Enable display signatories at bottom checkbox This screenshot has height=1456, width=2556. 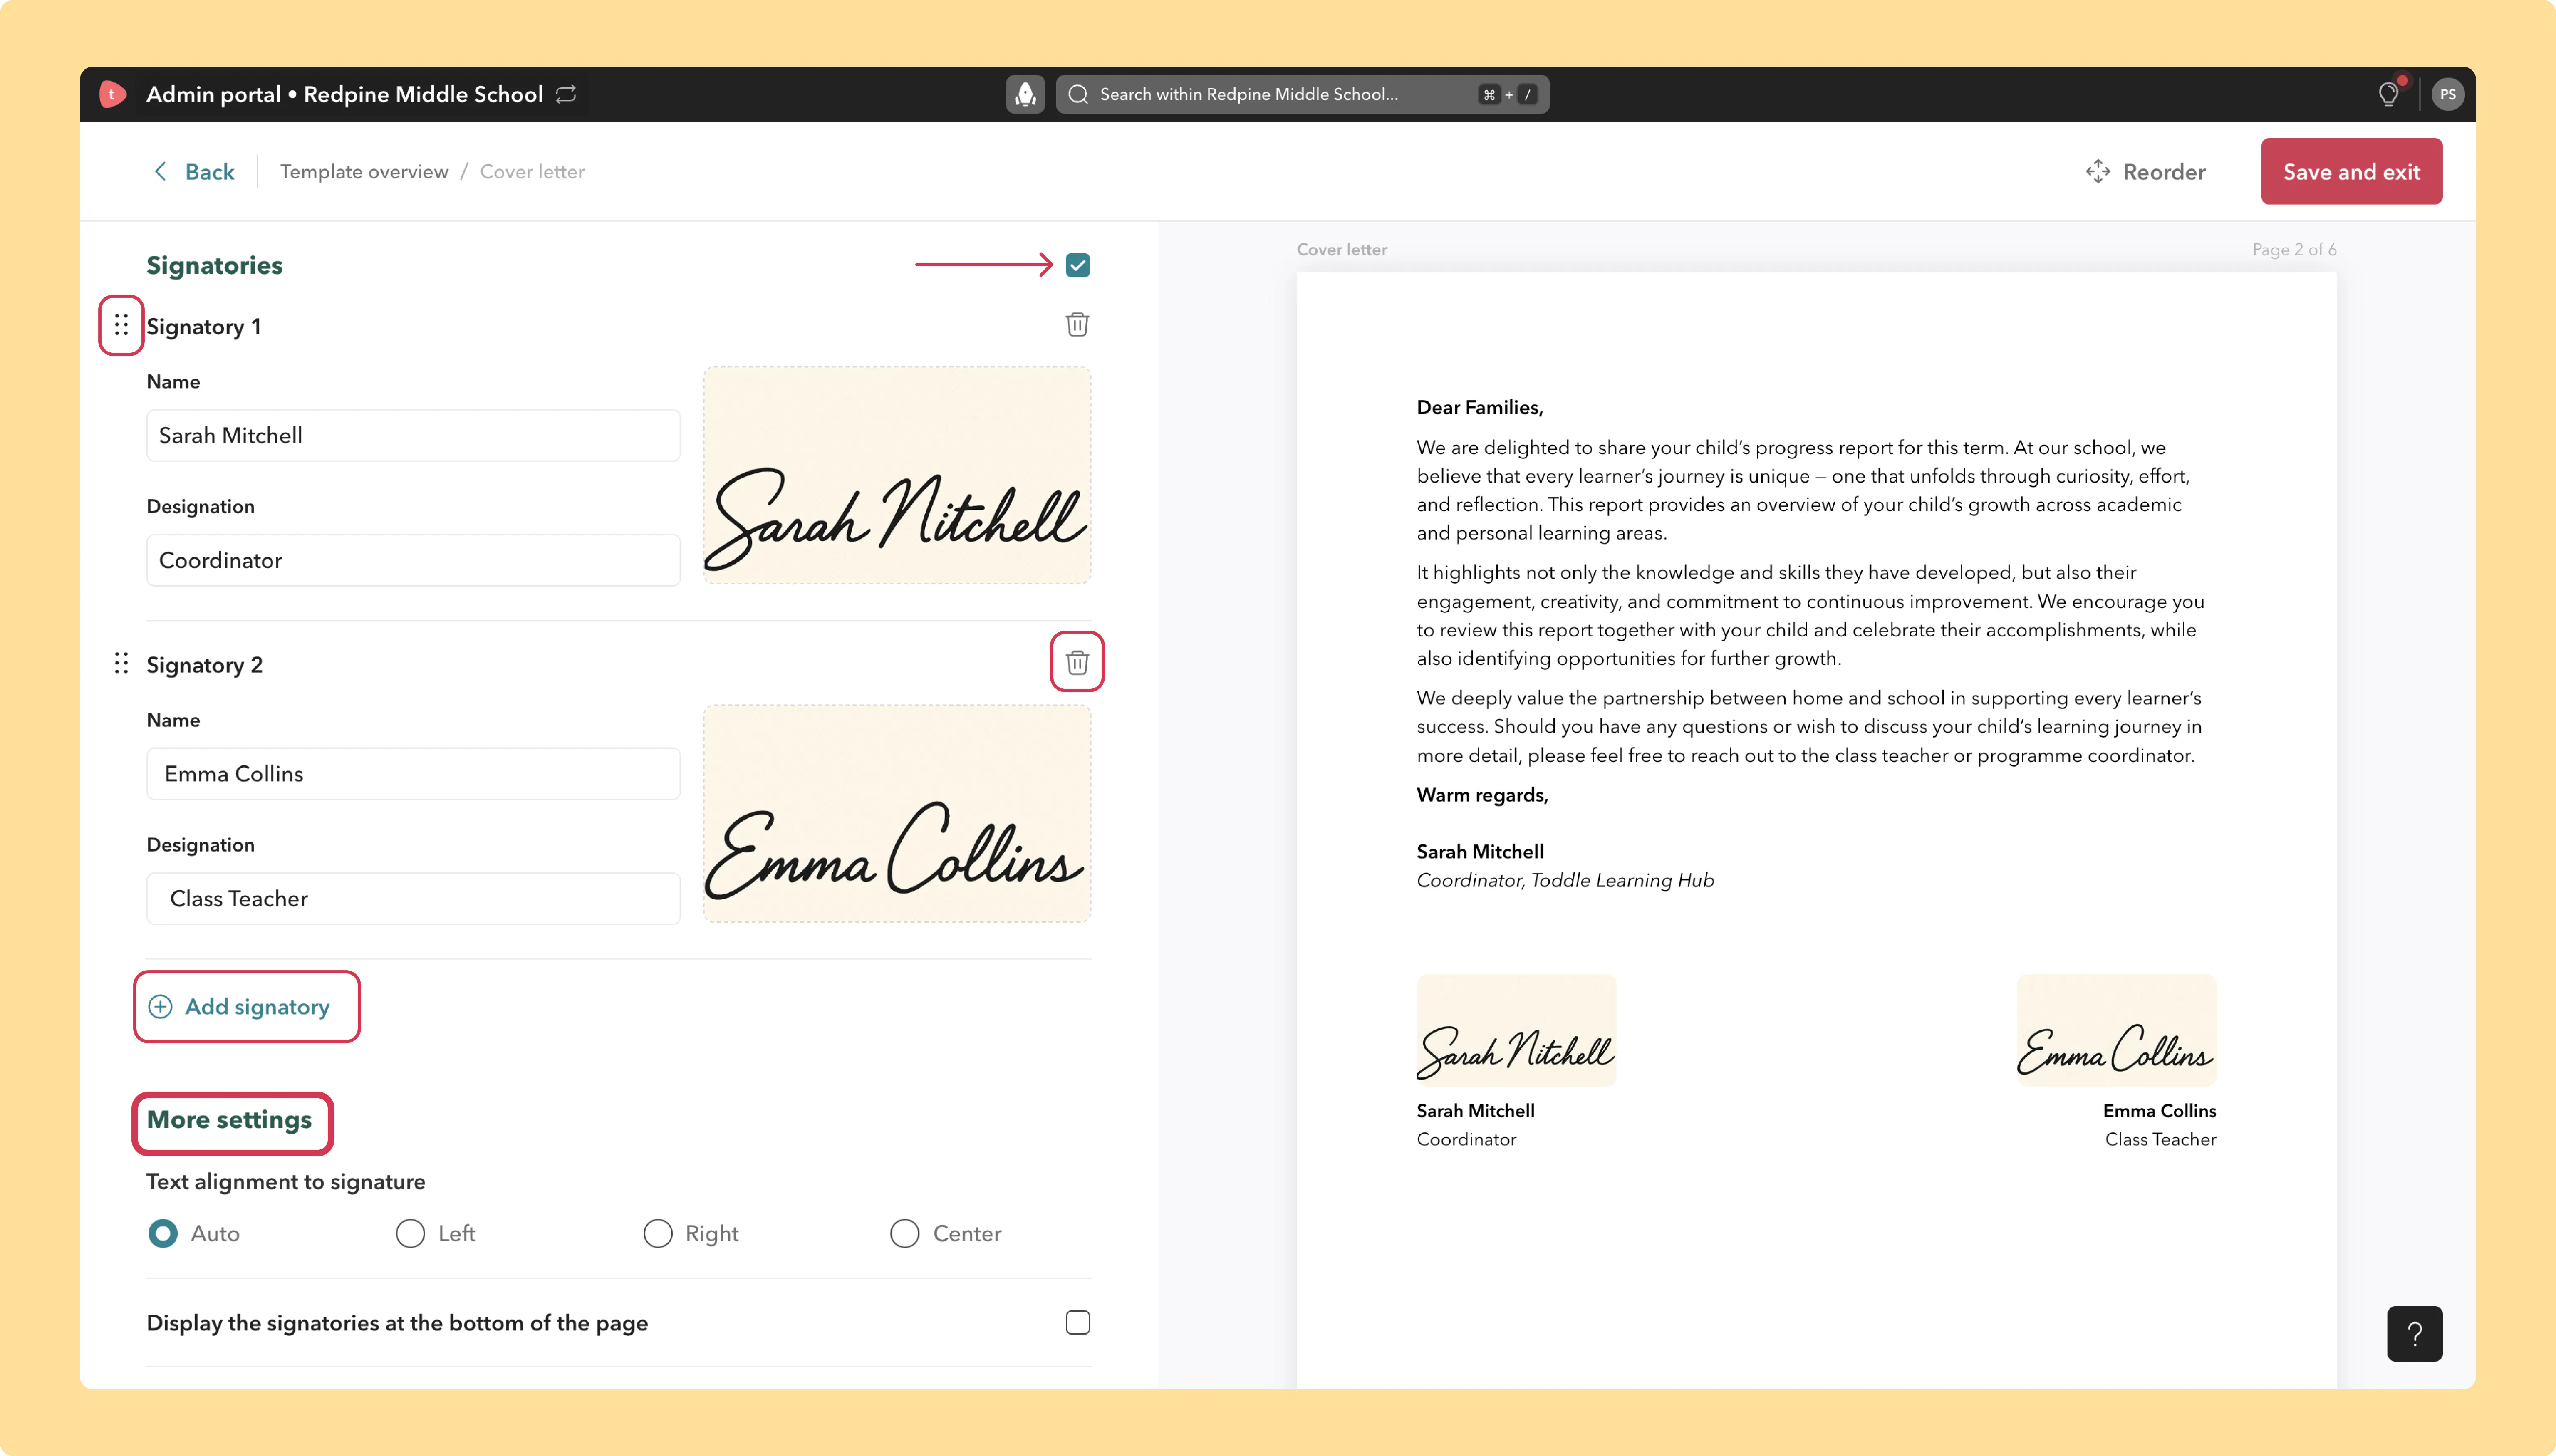(x=1078, y=1323)
